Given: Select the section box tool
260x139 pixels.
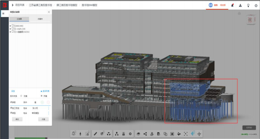Looking at the screenshot, I should point(102,134).
